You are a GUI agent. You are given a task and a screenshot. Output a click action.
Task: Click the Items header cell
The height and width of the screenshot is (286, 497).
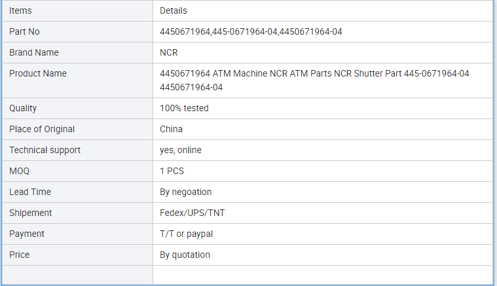pyautogui.click(x=78, y=10)
